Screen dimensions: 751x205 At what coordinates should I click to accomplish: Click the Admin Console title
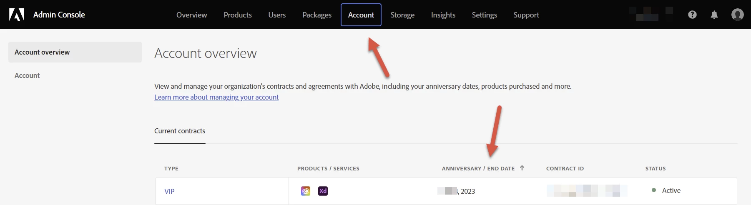coord(59,15)
